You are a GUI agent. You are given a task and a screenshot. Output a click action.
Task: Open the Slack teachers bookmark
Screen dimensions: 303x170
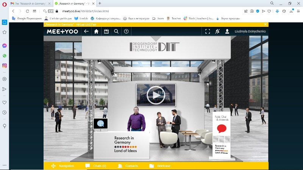point(198,19)
